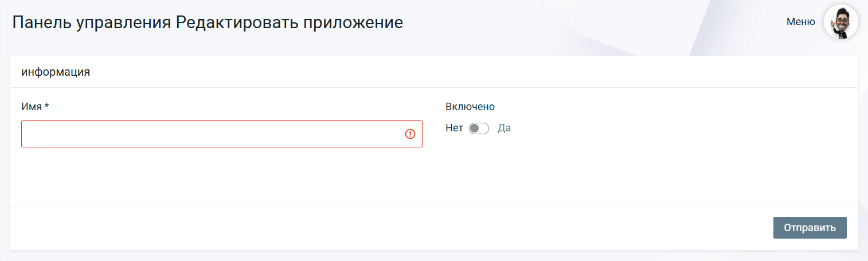Select the Да label beside the switch
The width and height of the screenshot is (868, 261).
tap(504, 128)
